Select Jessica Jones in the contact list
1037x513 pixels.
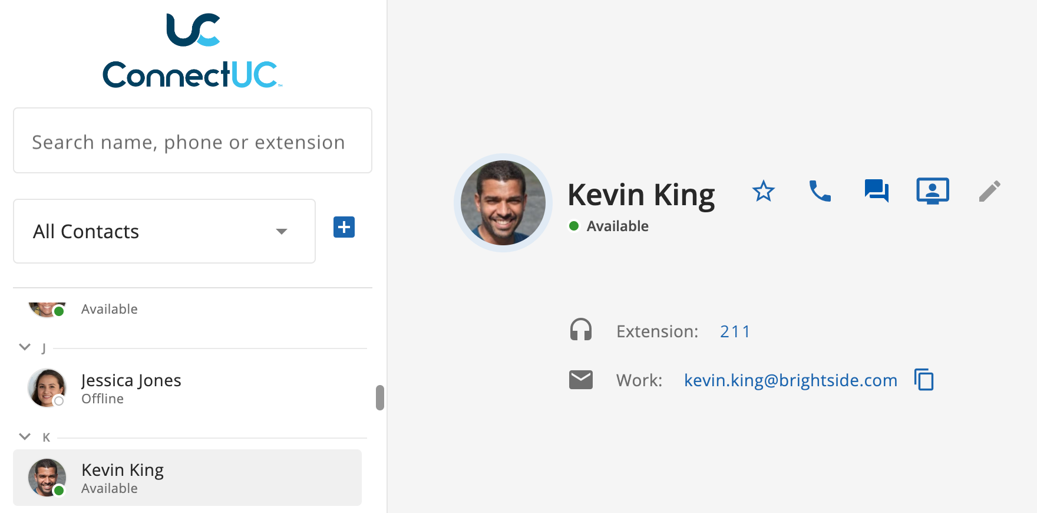(187, 389)
